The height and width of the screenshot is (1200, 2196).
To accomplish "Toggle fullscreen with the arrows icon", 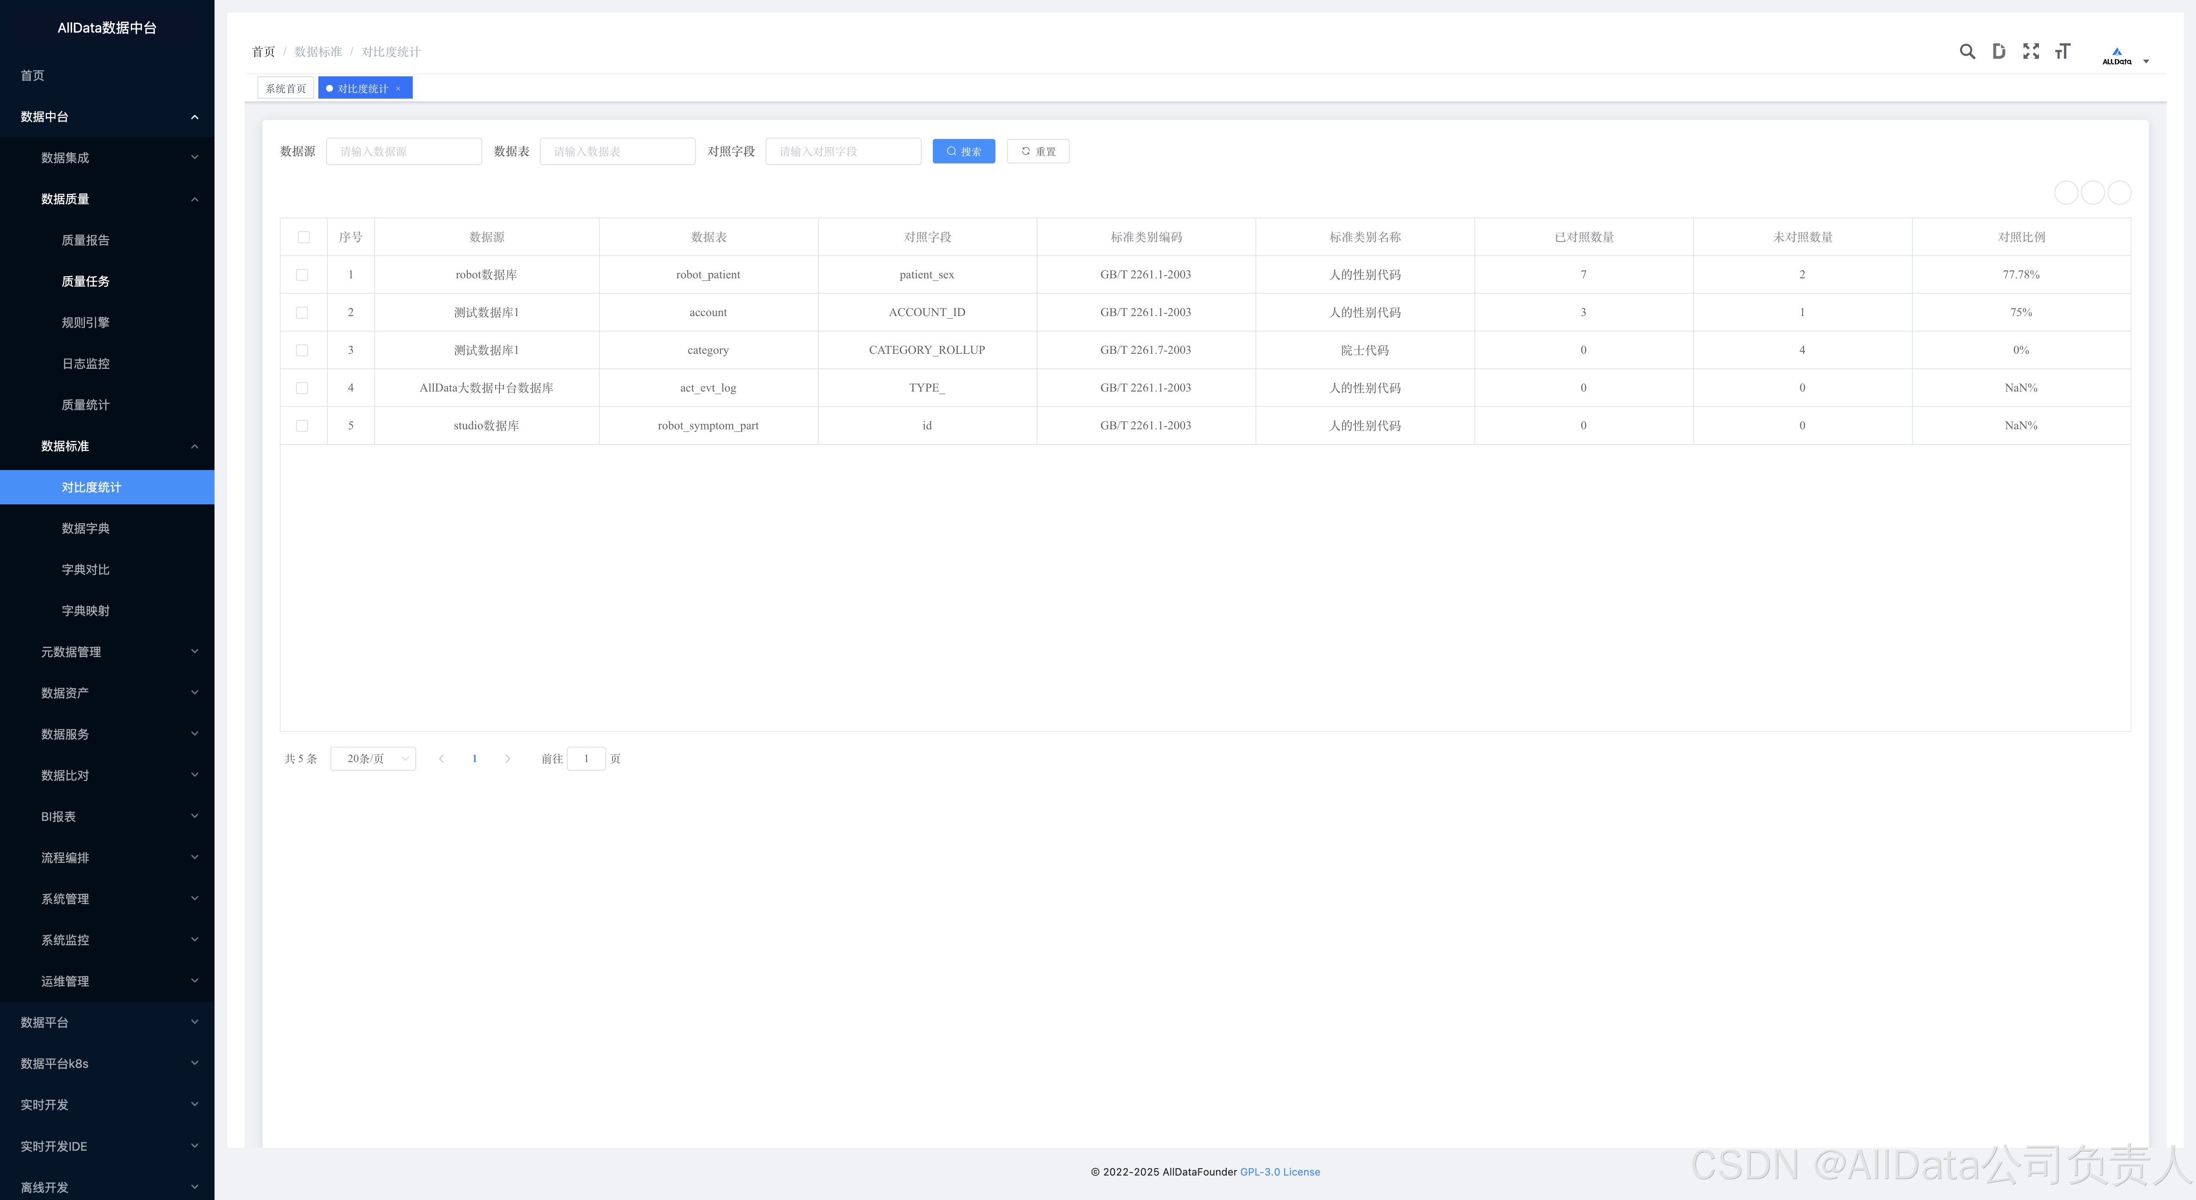I will coord(2031,52).
